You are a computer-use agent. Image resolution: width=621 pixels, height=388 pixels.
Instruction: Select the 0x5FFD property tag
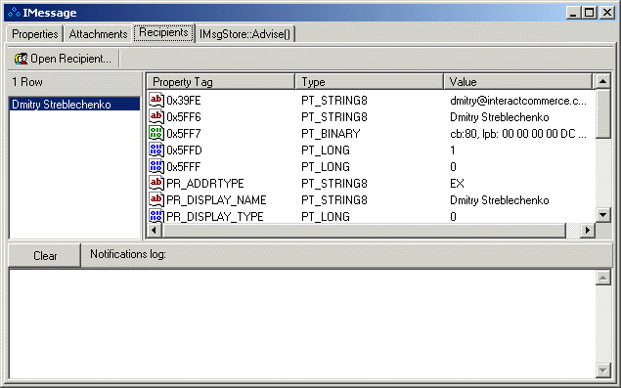click(x=184, y=151)
